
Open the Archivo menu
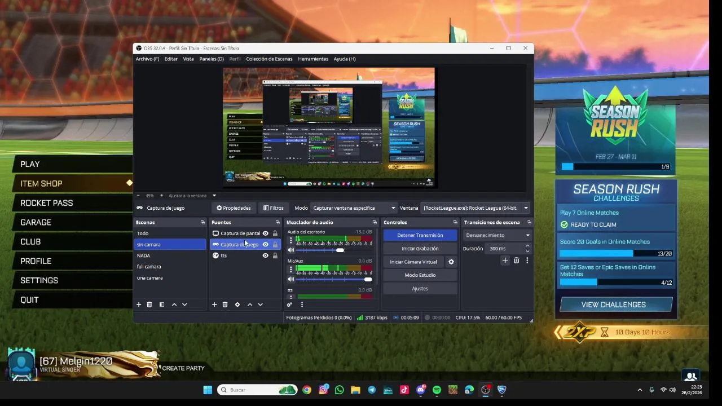147,59
